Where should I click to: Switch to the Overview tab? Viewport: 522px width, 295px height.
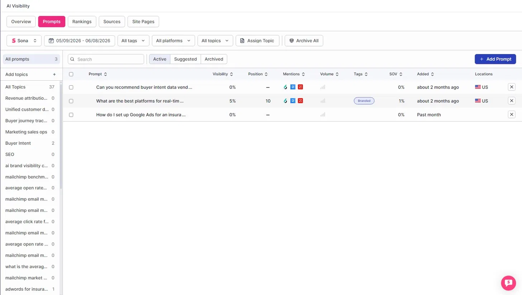[21, 22]
